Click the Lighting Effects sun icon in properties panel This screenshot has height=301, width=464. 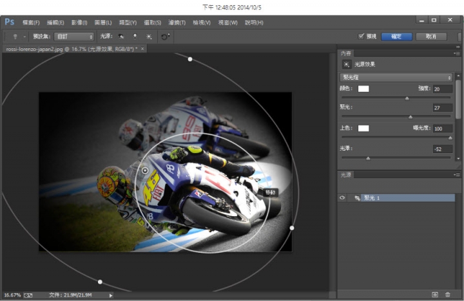(347, 64)
